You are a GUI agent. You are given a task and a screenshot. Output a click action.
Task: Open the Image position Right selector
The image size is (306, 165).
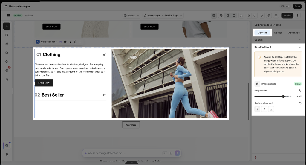(x=298, y=84)
